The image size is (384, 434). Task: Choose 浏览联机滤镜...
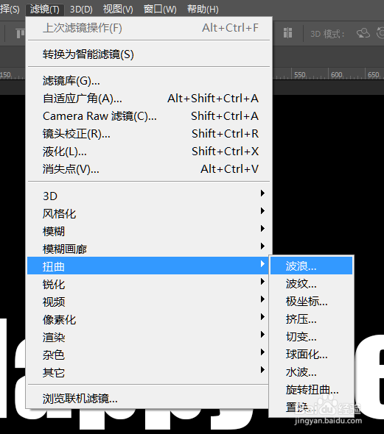(149, 399)
